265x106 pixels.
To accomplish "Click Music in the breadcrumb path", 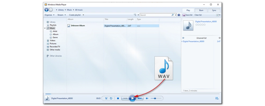I will pos(69,10).
